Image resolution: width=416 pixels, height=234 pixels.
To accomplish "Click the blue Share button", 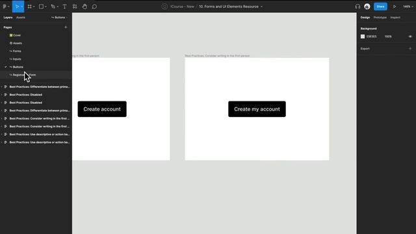I will point(380,6).
